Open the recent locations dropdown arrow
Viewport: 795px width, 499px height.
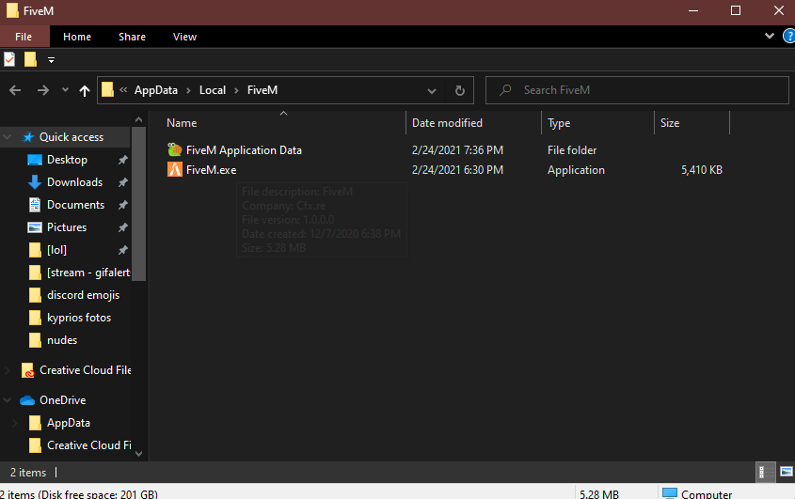[x=65, y=90]
